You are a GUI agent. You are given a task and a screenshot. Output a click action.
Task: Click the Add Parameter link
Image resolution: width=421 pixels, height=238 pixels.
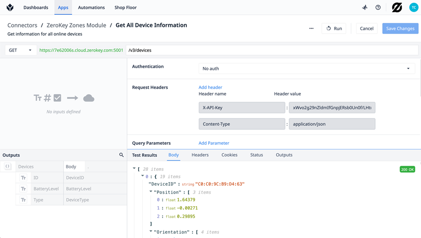[214, 143]
